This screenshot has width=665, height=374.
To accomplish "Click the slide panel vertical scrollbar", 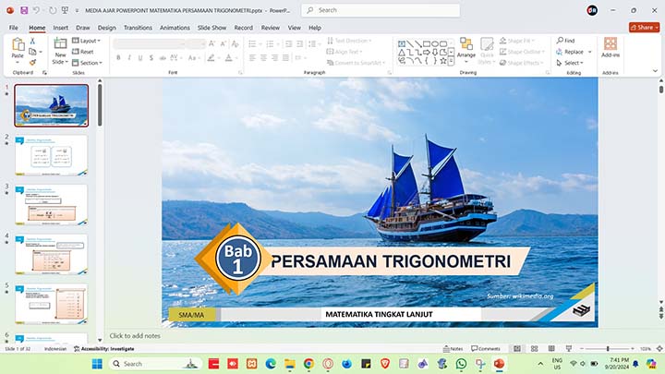I will tap(100, 104).
